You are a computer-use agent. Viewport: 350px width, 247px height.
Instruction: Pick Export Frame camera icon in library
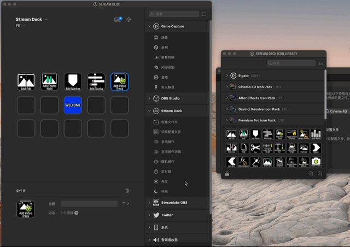(x=316, y=162)
